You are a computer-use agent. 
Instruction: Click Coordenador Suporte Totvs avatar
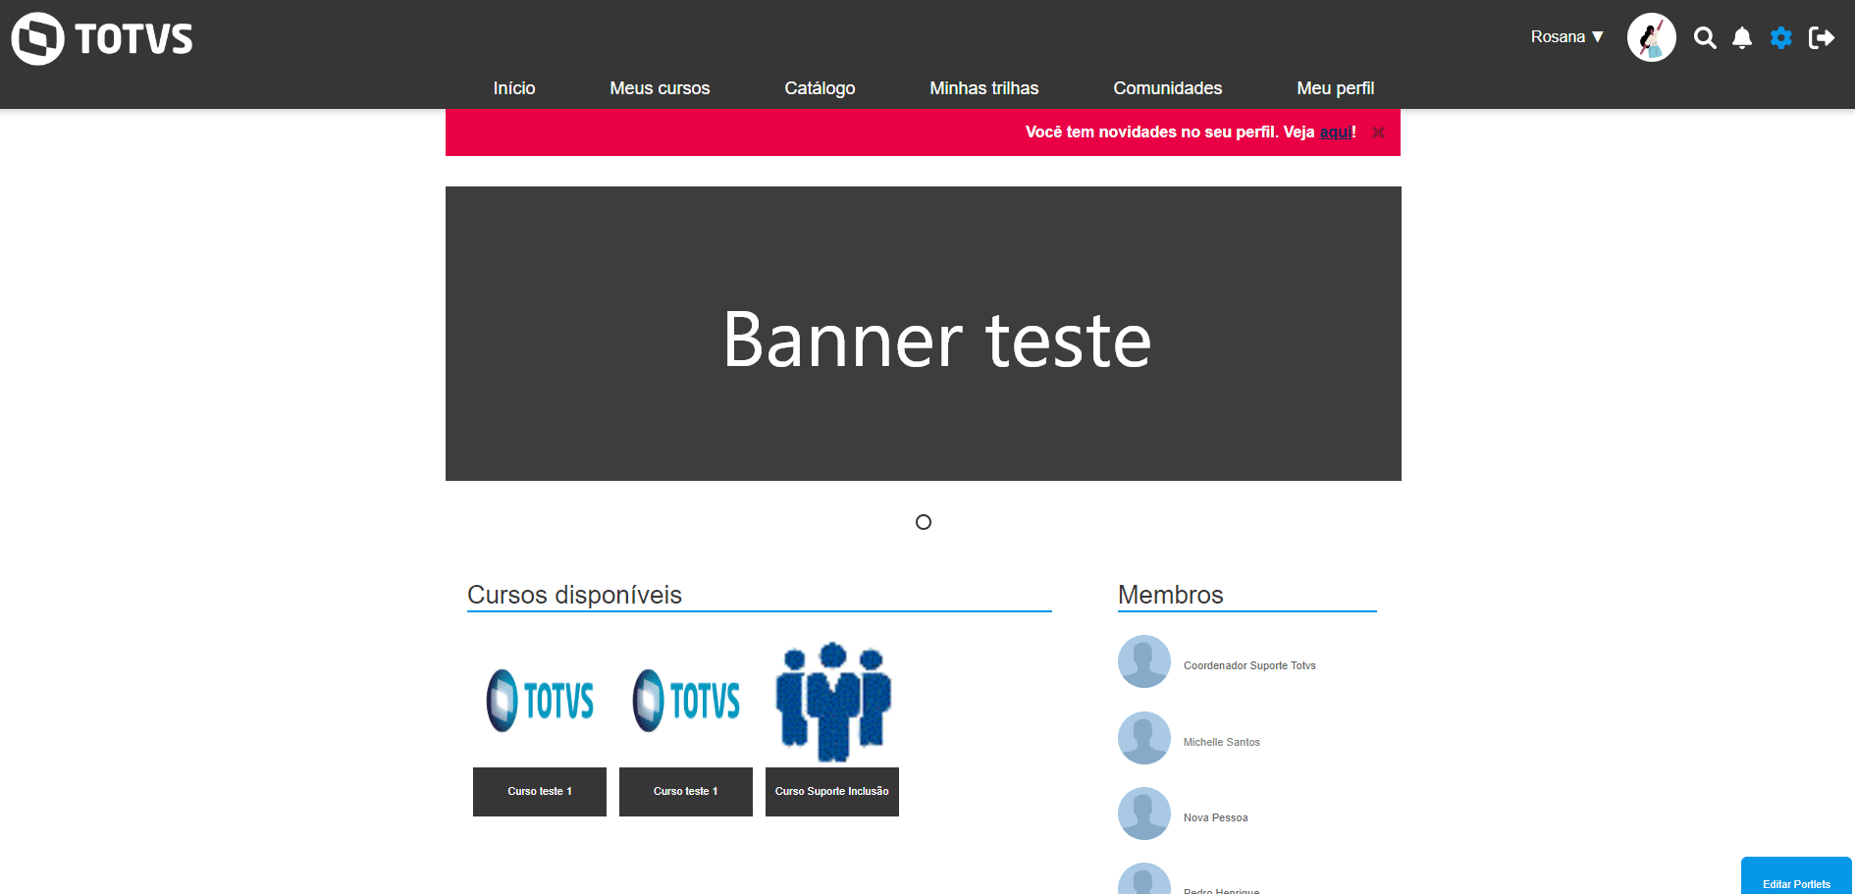(1144, 661)
